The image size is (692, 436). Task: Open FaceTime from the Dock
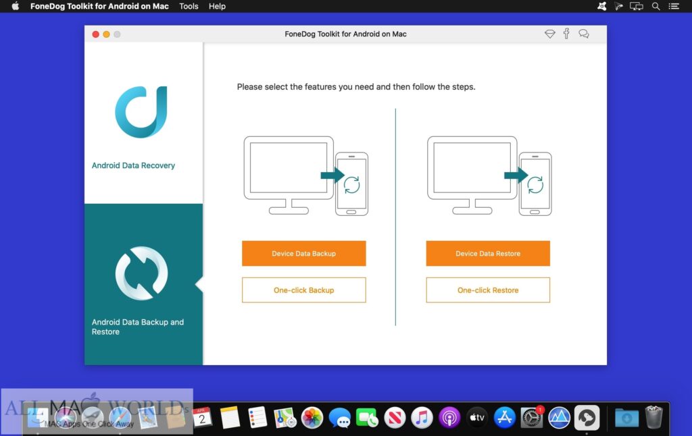tap(367, 417)
